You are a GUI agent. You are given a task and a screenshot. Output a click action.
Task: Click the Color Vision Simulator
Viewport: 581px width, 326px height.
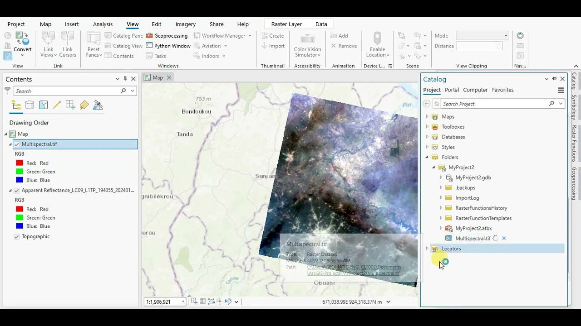(307, 44)
